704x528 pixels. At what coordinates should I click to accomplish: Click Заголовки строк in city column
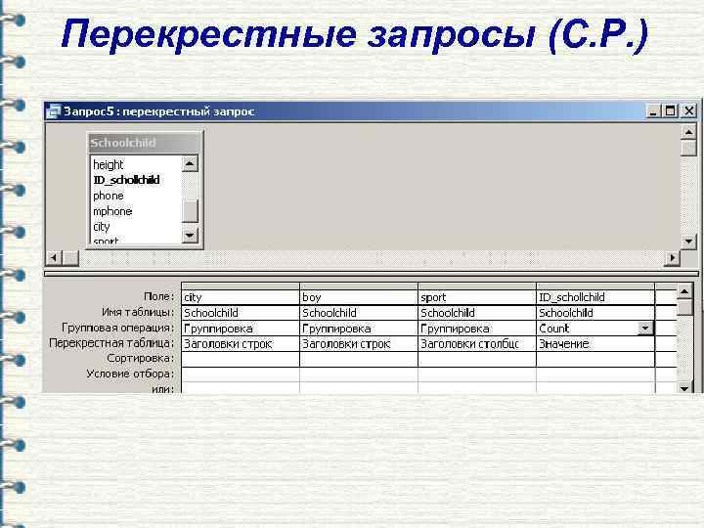pos(241,344)
